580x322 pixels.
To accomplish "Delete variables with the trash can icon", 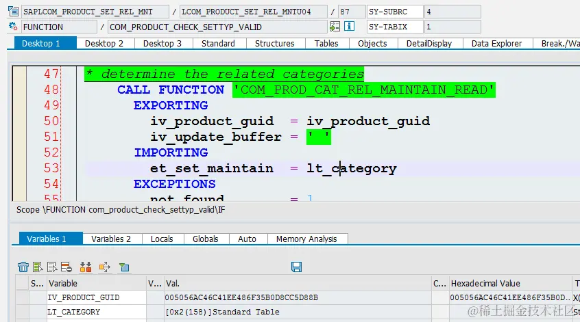I will [x=23, y=267].
